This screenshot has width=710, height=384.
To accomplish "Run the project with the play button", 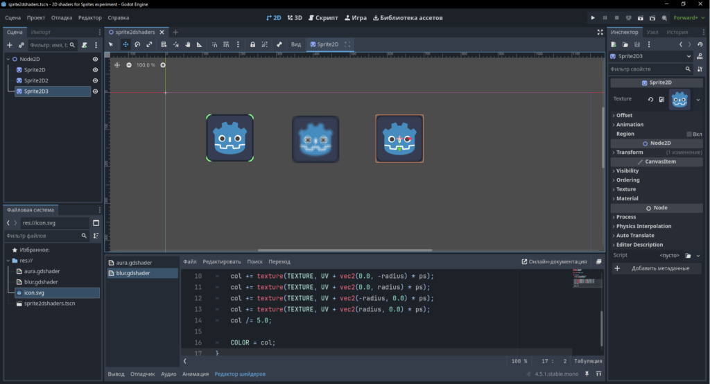I will 593,18.
